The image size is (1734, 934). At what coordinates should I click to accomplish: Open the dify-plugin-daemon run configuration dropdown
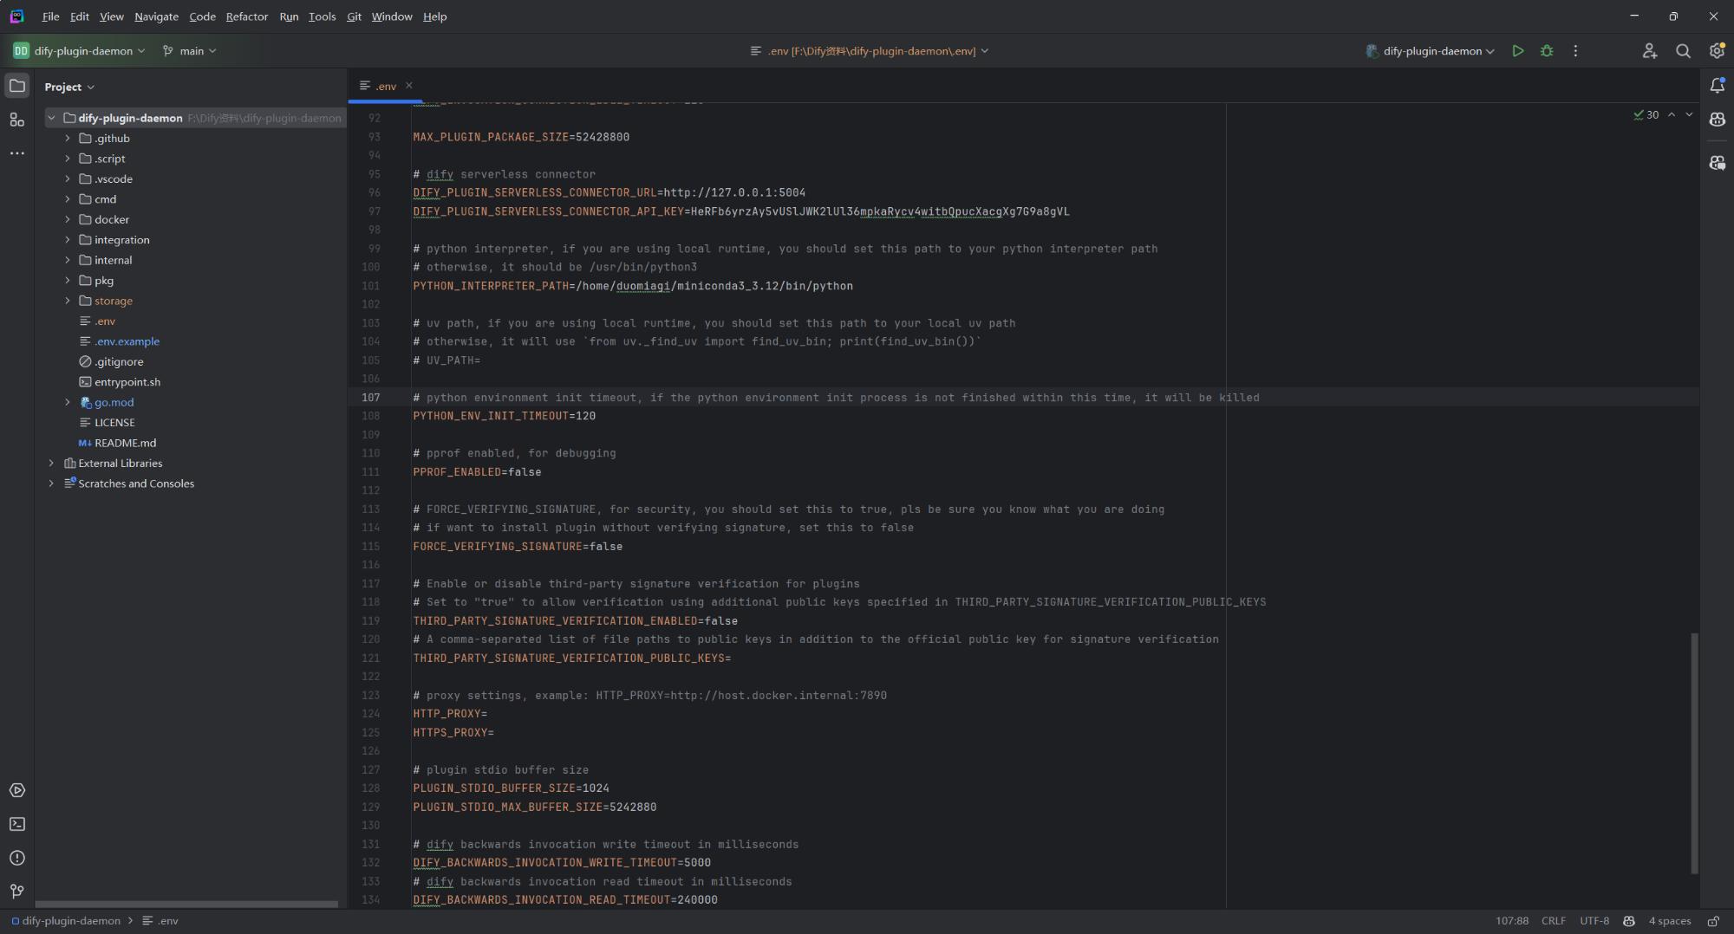1431,51
